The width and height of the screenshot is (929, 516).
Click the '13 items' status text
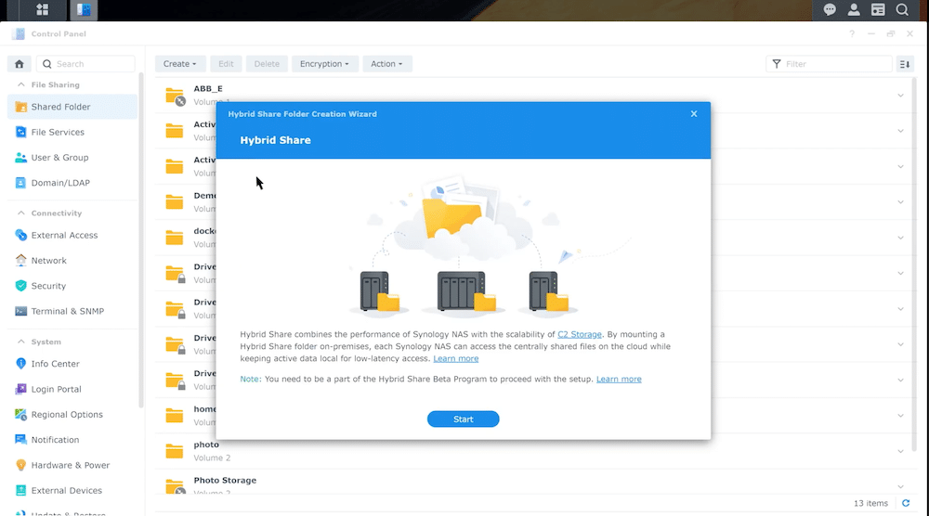click(870, 503)
